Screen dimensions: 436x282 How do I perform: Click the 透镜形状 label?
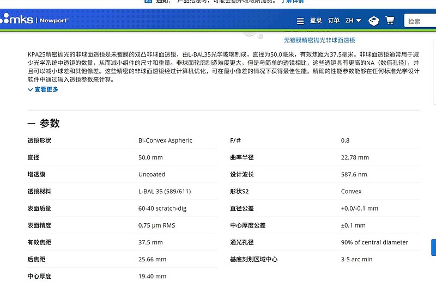click(x=39, y=140)
